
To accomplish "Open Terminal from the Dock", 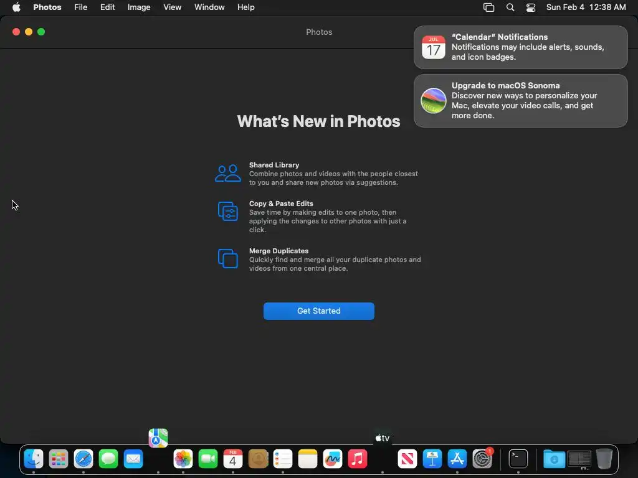I will [518, 459].
